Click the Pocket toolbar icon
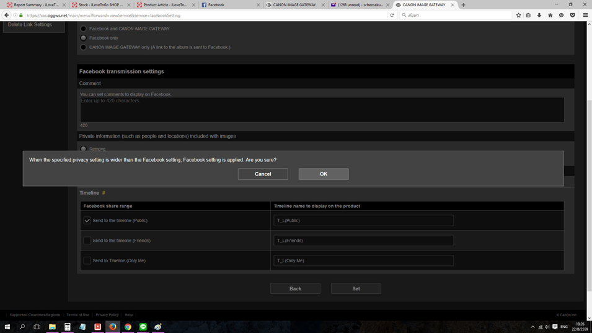This screenshot has height=333, width=592. point(572,16)
